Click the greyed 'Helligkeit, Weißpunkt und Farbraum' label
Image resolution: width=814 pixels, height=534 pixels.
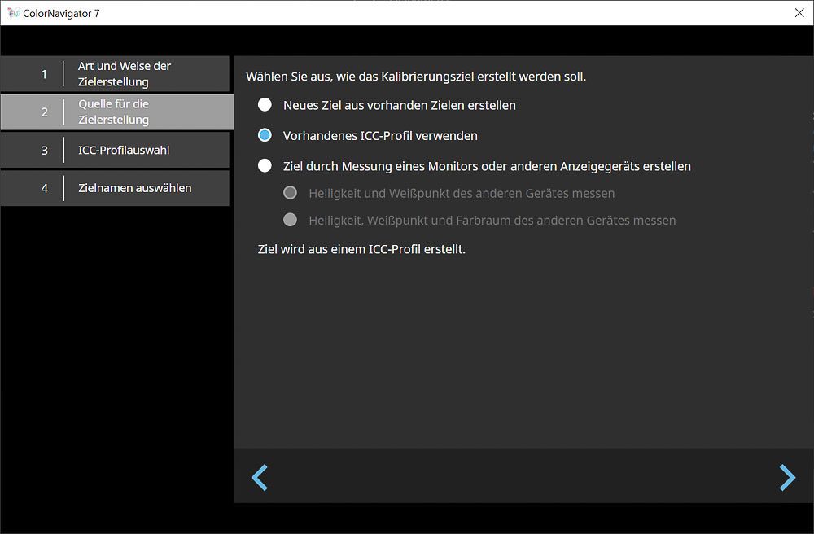[x=492, y=220]
